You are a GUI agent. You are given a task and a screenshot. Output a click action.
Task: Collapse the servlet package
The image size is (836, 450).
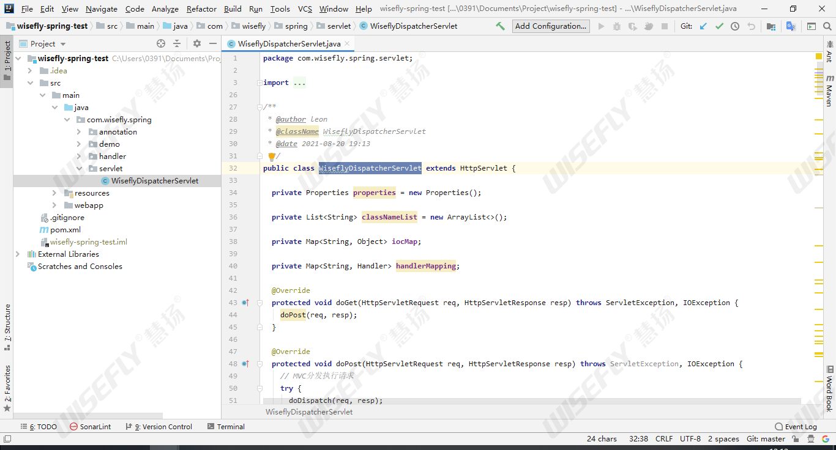pyautogui.click(x=79, y=169)
